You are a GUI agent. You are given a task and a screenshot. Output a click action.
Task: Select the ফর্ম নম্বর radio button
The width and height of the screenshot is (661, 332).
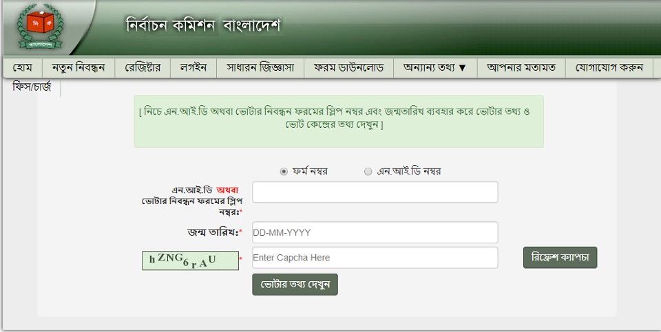tap(284, 171)
